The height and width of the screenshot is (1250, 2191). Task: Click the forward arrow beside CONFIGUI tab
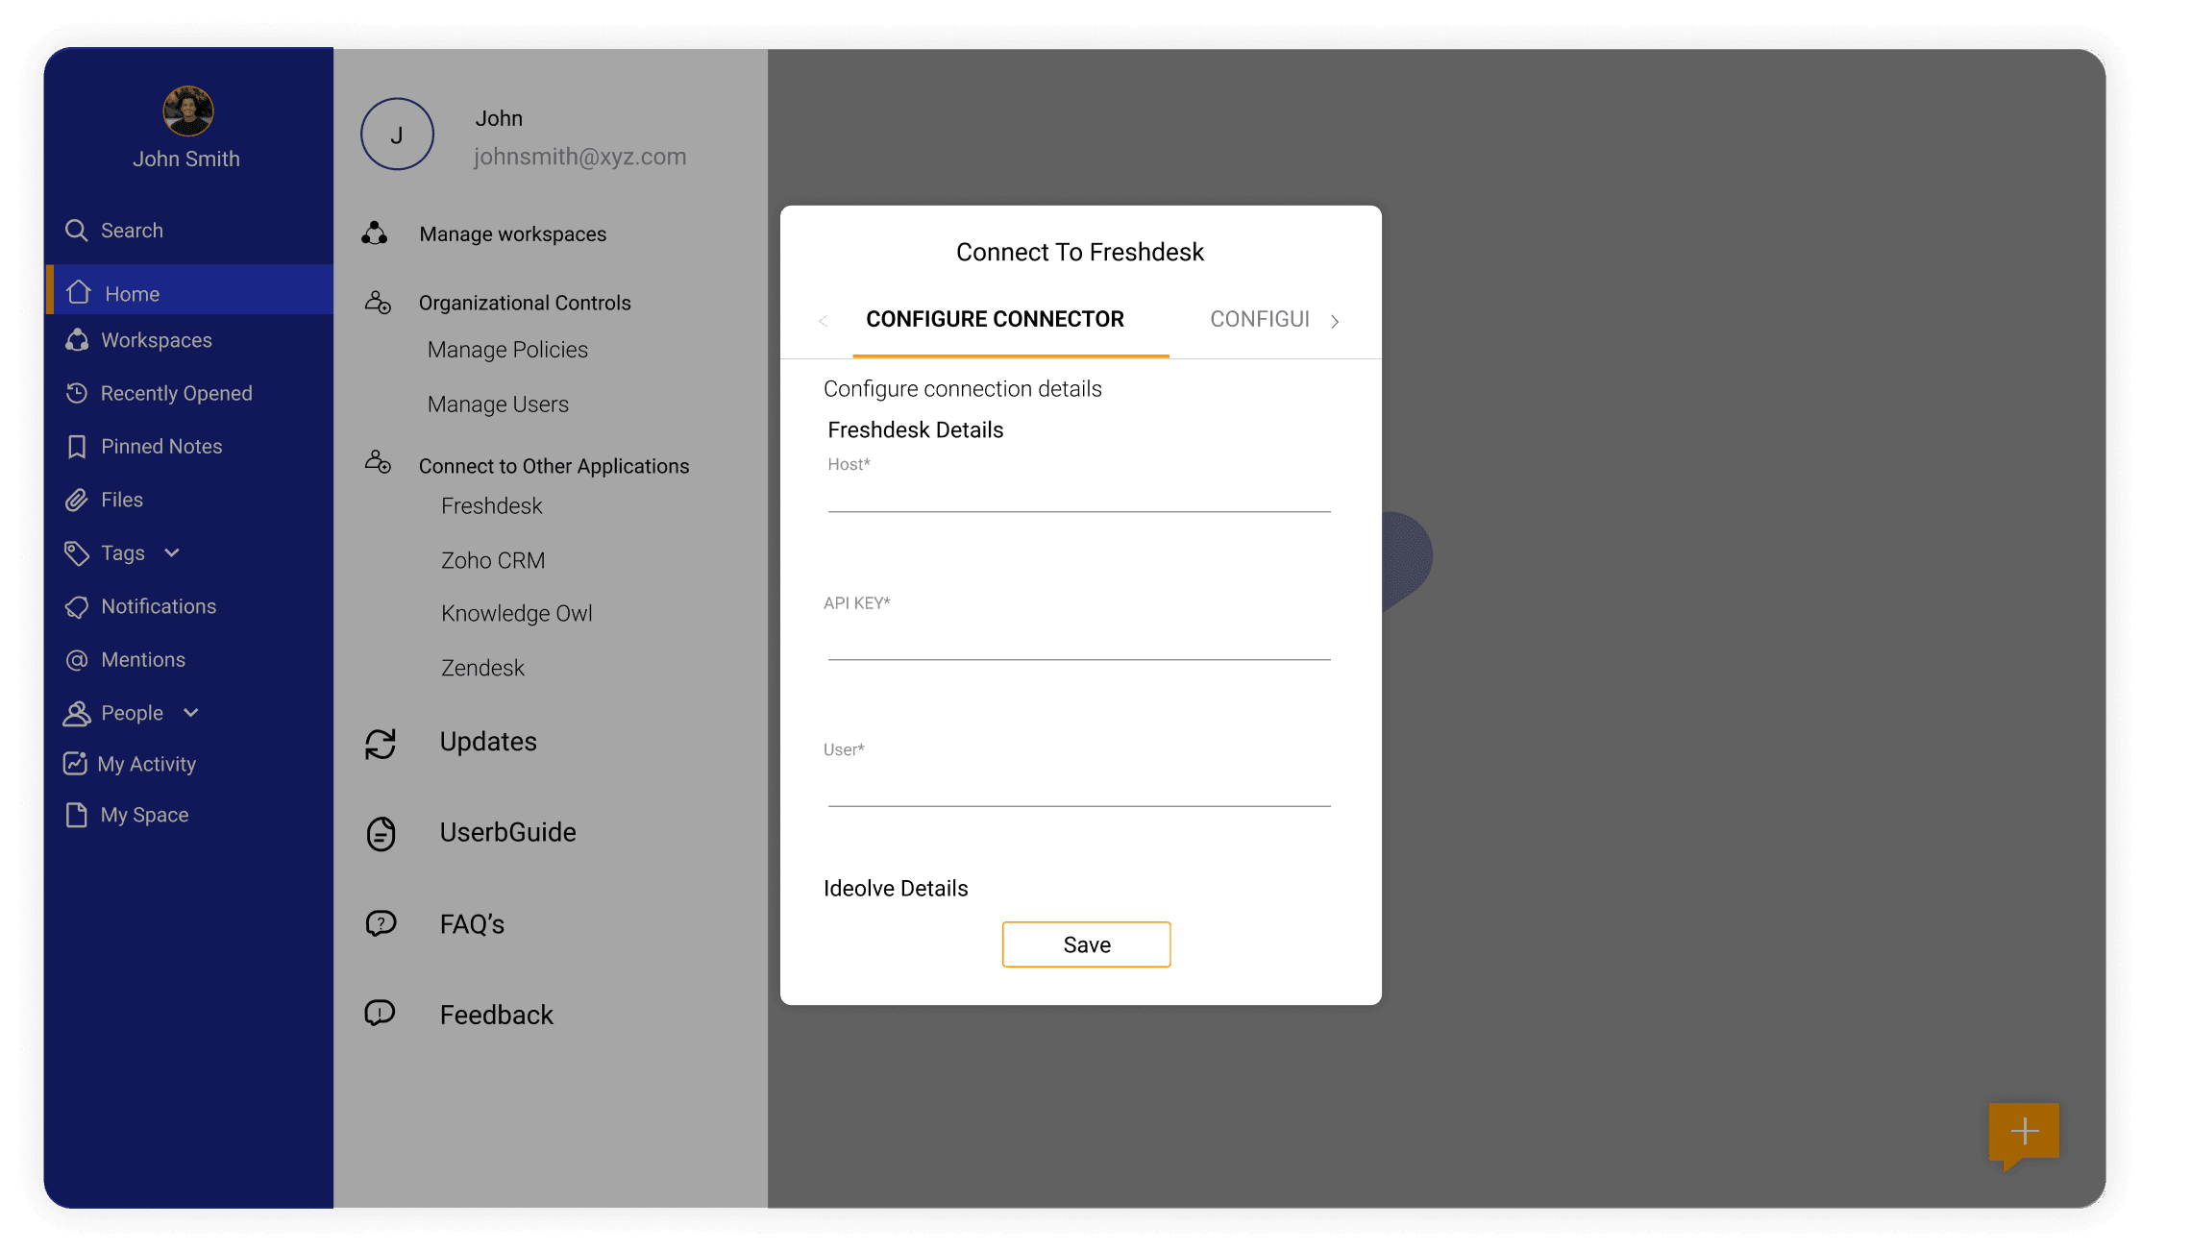1334,321
